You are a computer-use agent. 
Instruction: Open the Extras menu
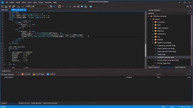[x=41, y=2]
